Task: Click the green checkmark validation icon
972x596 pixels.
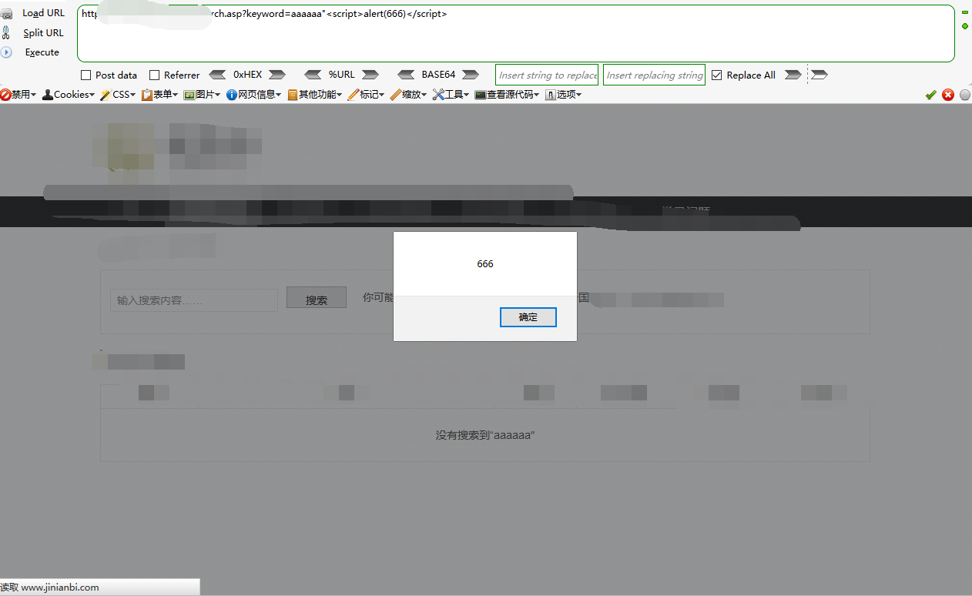Action: 931,95
